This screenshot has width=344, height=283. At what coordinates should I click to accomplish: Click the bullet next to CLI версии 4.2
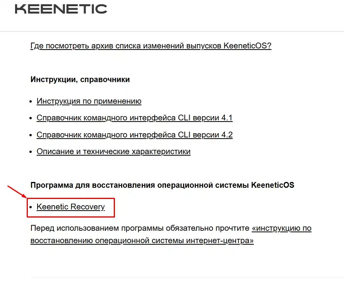click(x=31, y=134)
